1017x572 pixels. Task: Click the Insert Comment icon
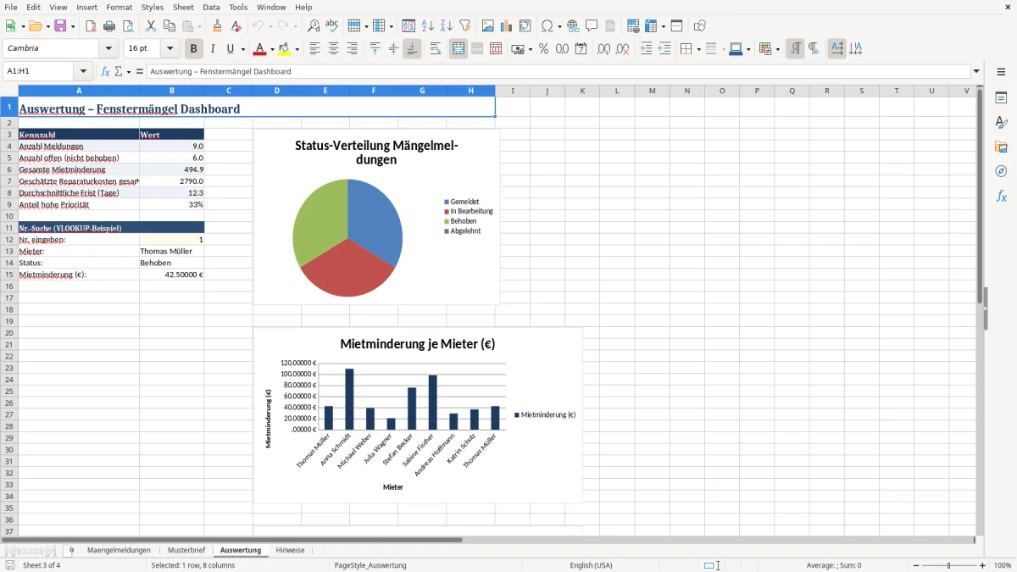coord(592,26)
